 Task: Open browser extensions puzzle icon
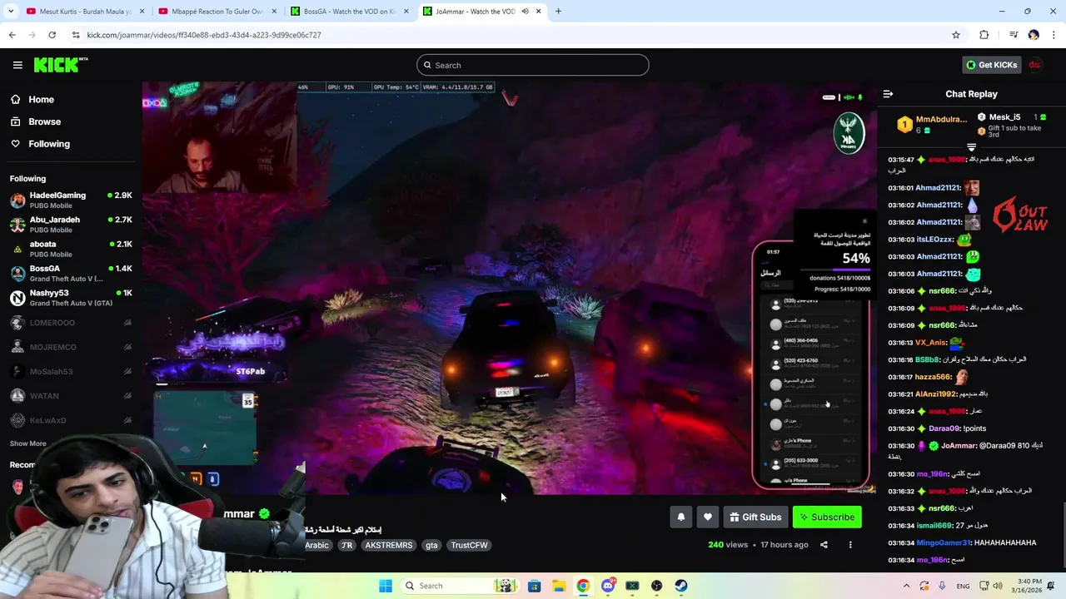click(984, 35)
